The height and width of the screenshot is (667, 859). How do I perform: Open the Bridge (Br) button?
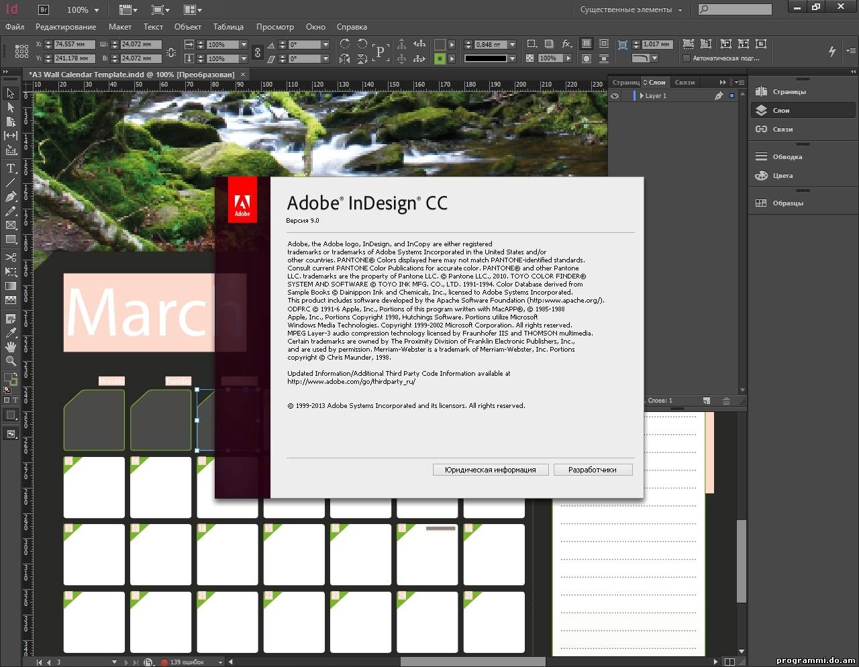44,9
